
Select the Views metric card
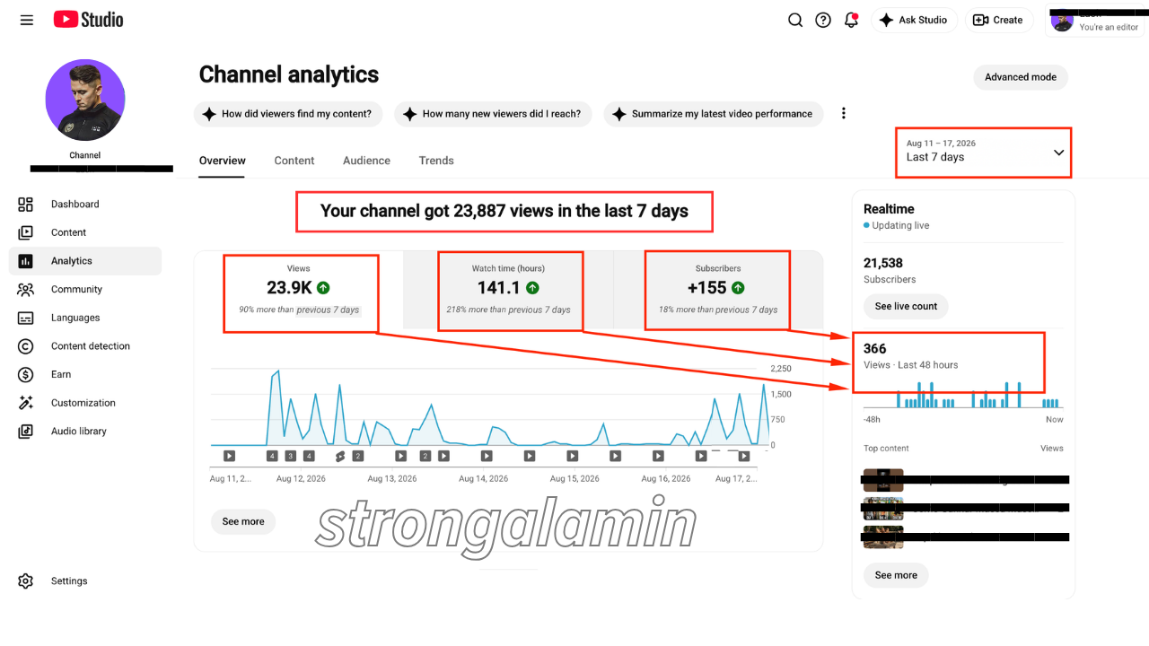tap(299, 291)
